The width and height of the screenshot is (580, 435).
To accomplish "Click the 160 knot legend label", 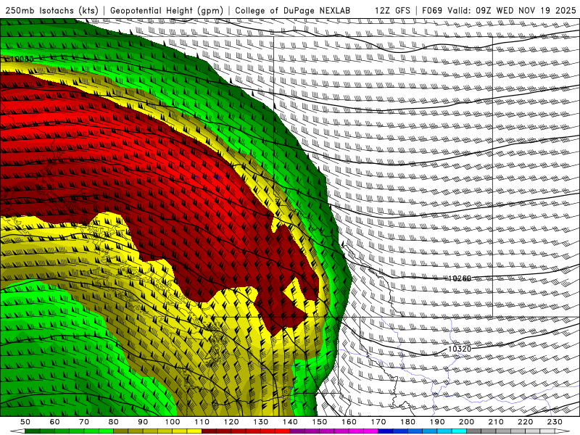I will [349, 422].
